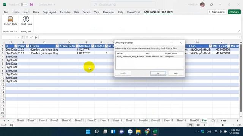Image resolution: width=243 pixels, height=136 pixels.
Task: Open the File menu
Action: 6,12
